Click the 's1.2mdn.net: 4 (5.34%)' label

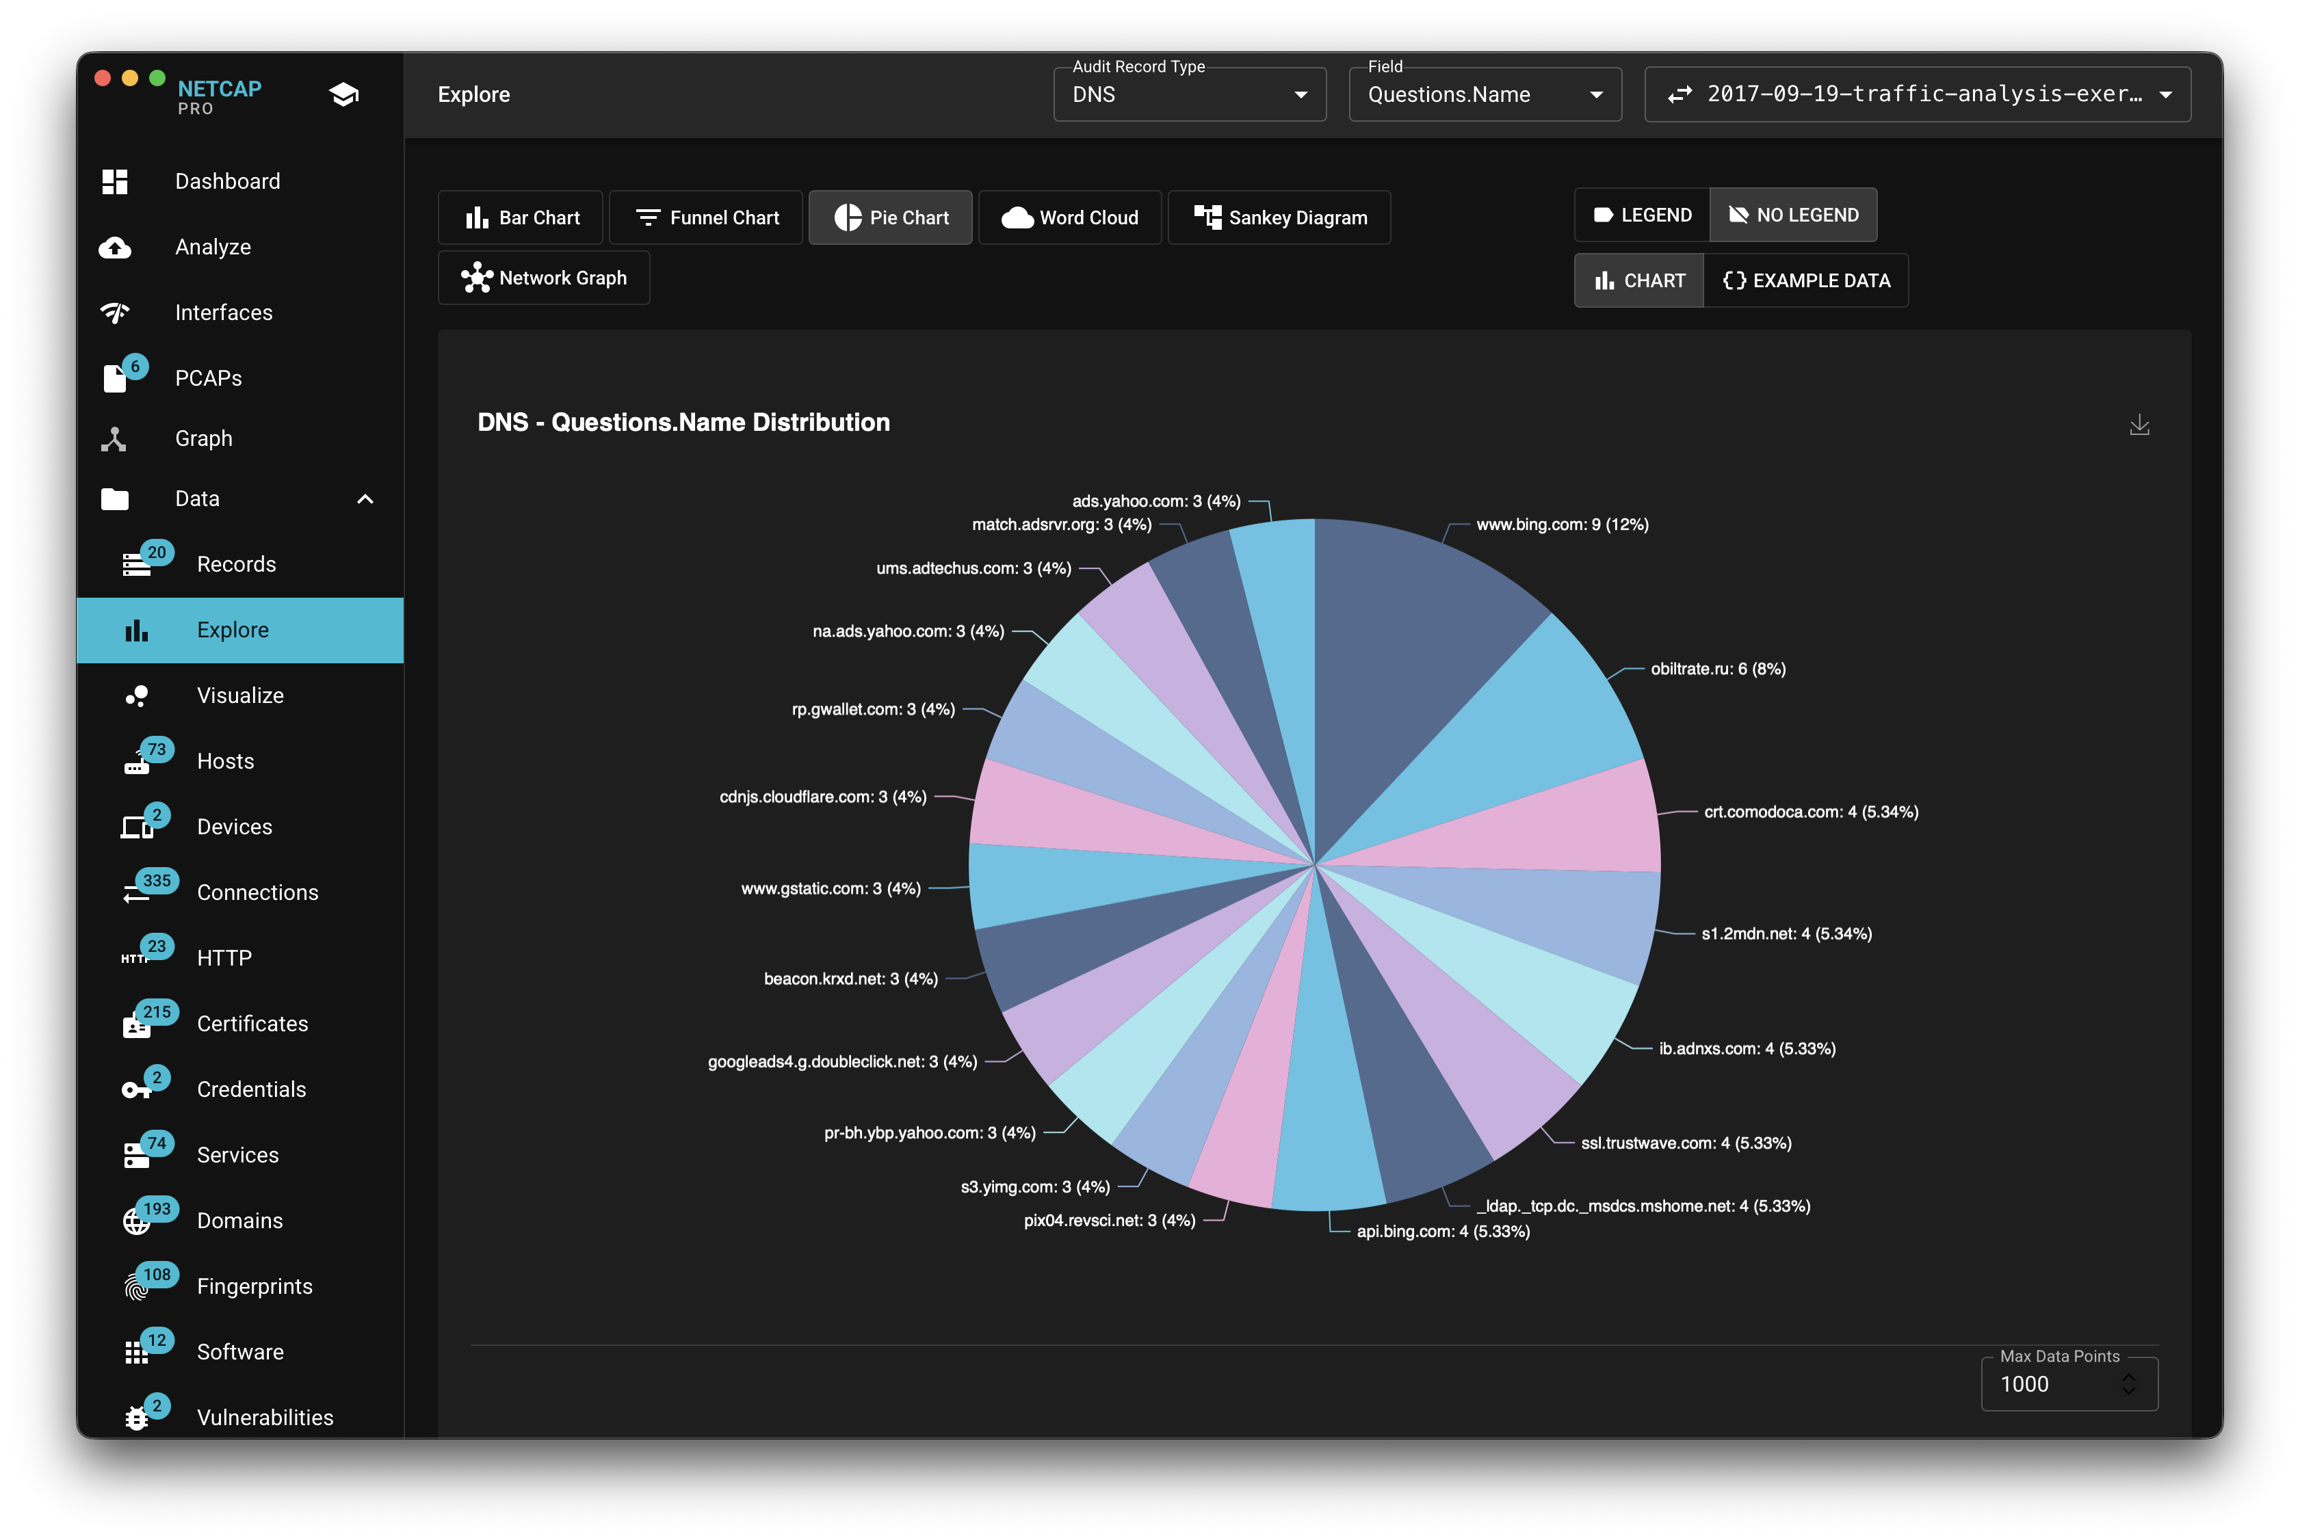pyautogui.click(x=1786, y=934)
